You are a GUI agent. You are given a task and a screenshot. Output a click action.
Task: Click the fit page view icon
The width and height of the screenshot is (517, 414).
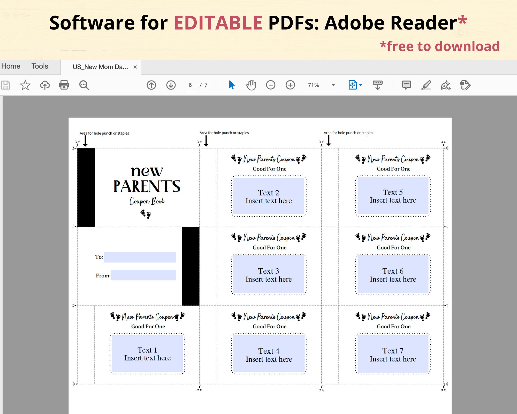353,85
